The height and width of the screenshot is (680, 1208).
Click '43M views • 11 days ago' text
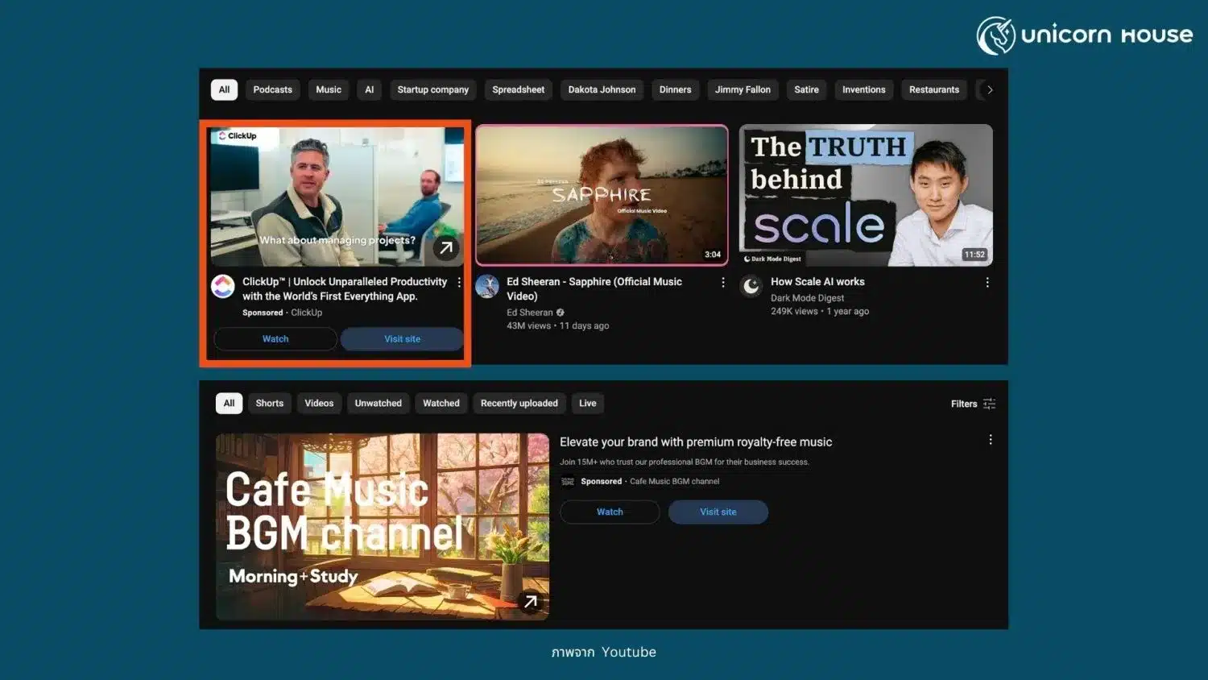(x=557, y=325)
